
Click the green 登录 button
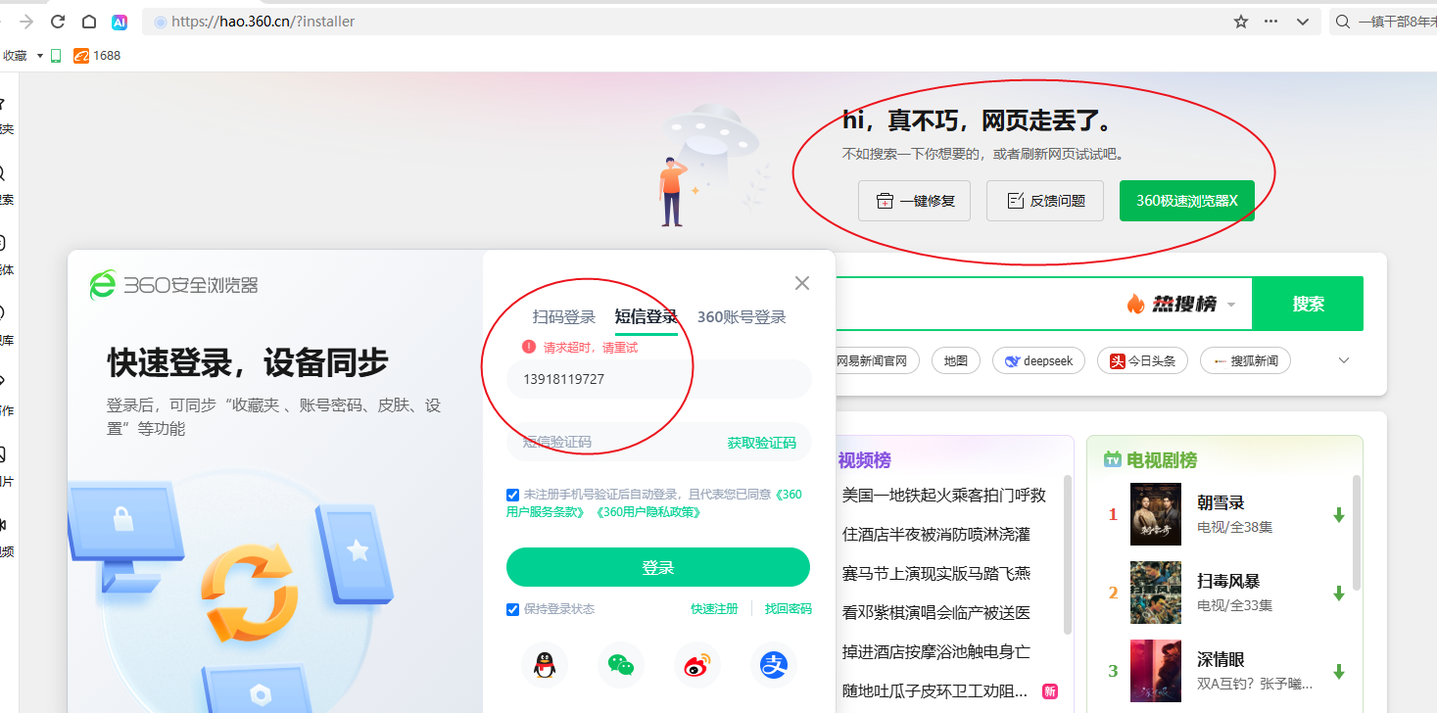658,567
